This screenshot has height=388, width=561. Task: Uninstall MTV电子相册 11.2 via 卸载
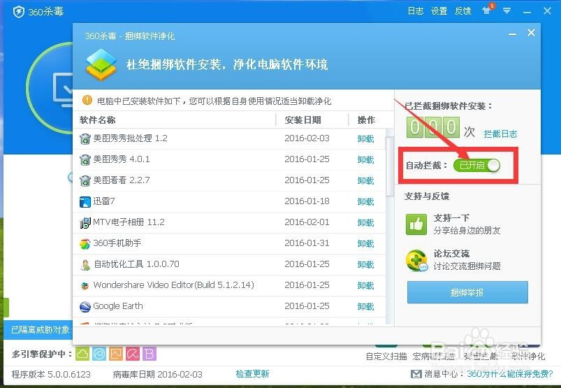365,222
